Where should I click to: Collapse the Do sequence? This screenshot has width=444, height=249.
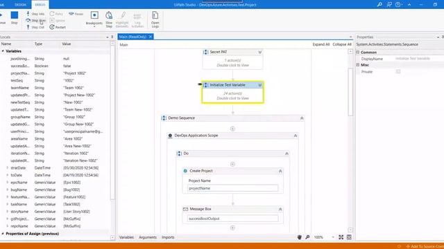pos(287,154)
